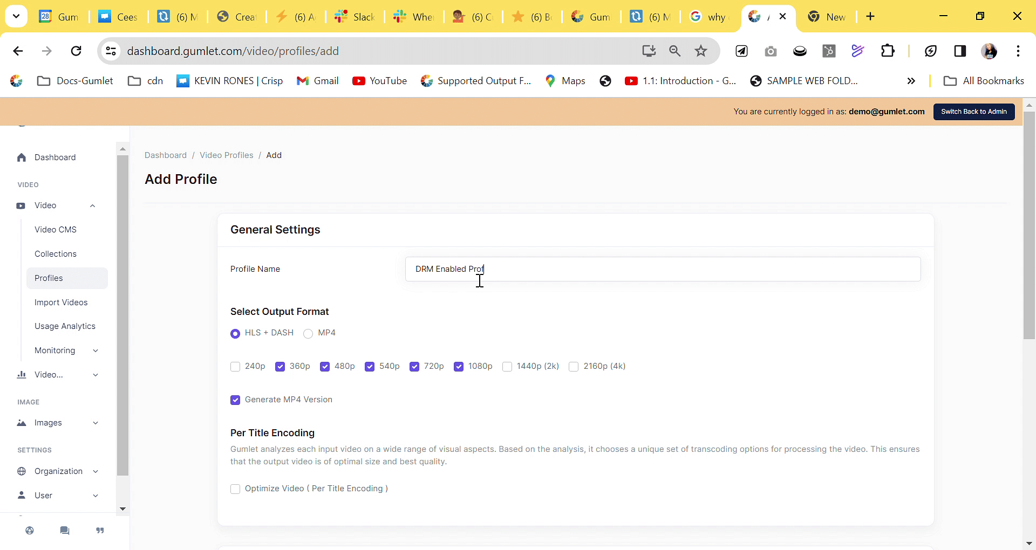Click Switch Back to Admin button
The width and height of the screenshot is (1036, 550).
(974, 112)
